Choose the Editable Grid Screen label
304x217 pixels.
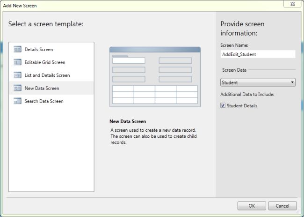[x=45, y=62]
